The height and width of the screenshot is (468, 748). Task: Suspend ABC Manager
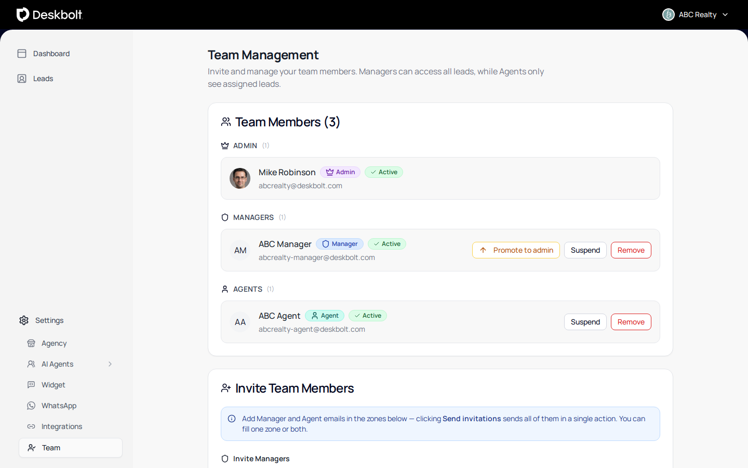tap(585, 250)
